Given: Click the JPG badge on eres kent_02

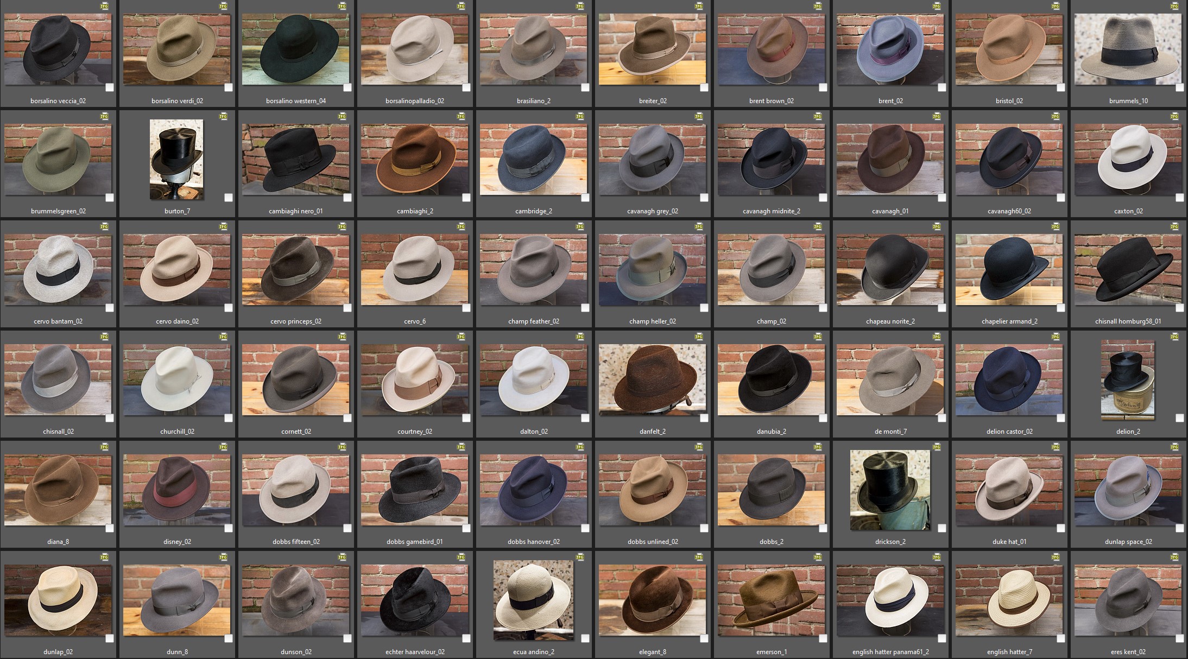Looking at the screenshot, I should point(1175,557).
